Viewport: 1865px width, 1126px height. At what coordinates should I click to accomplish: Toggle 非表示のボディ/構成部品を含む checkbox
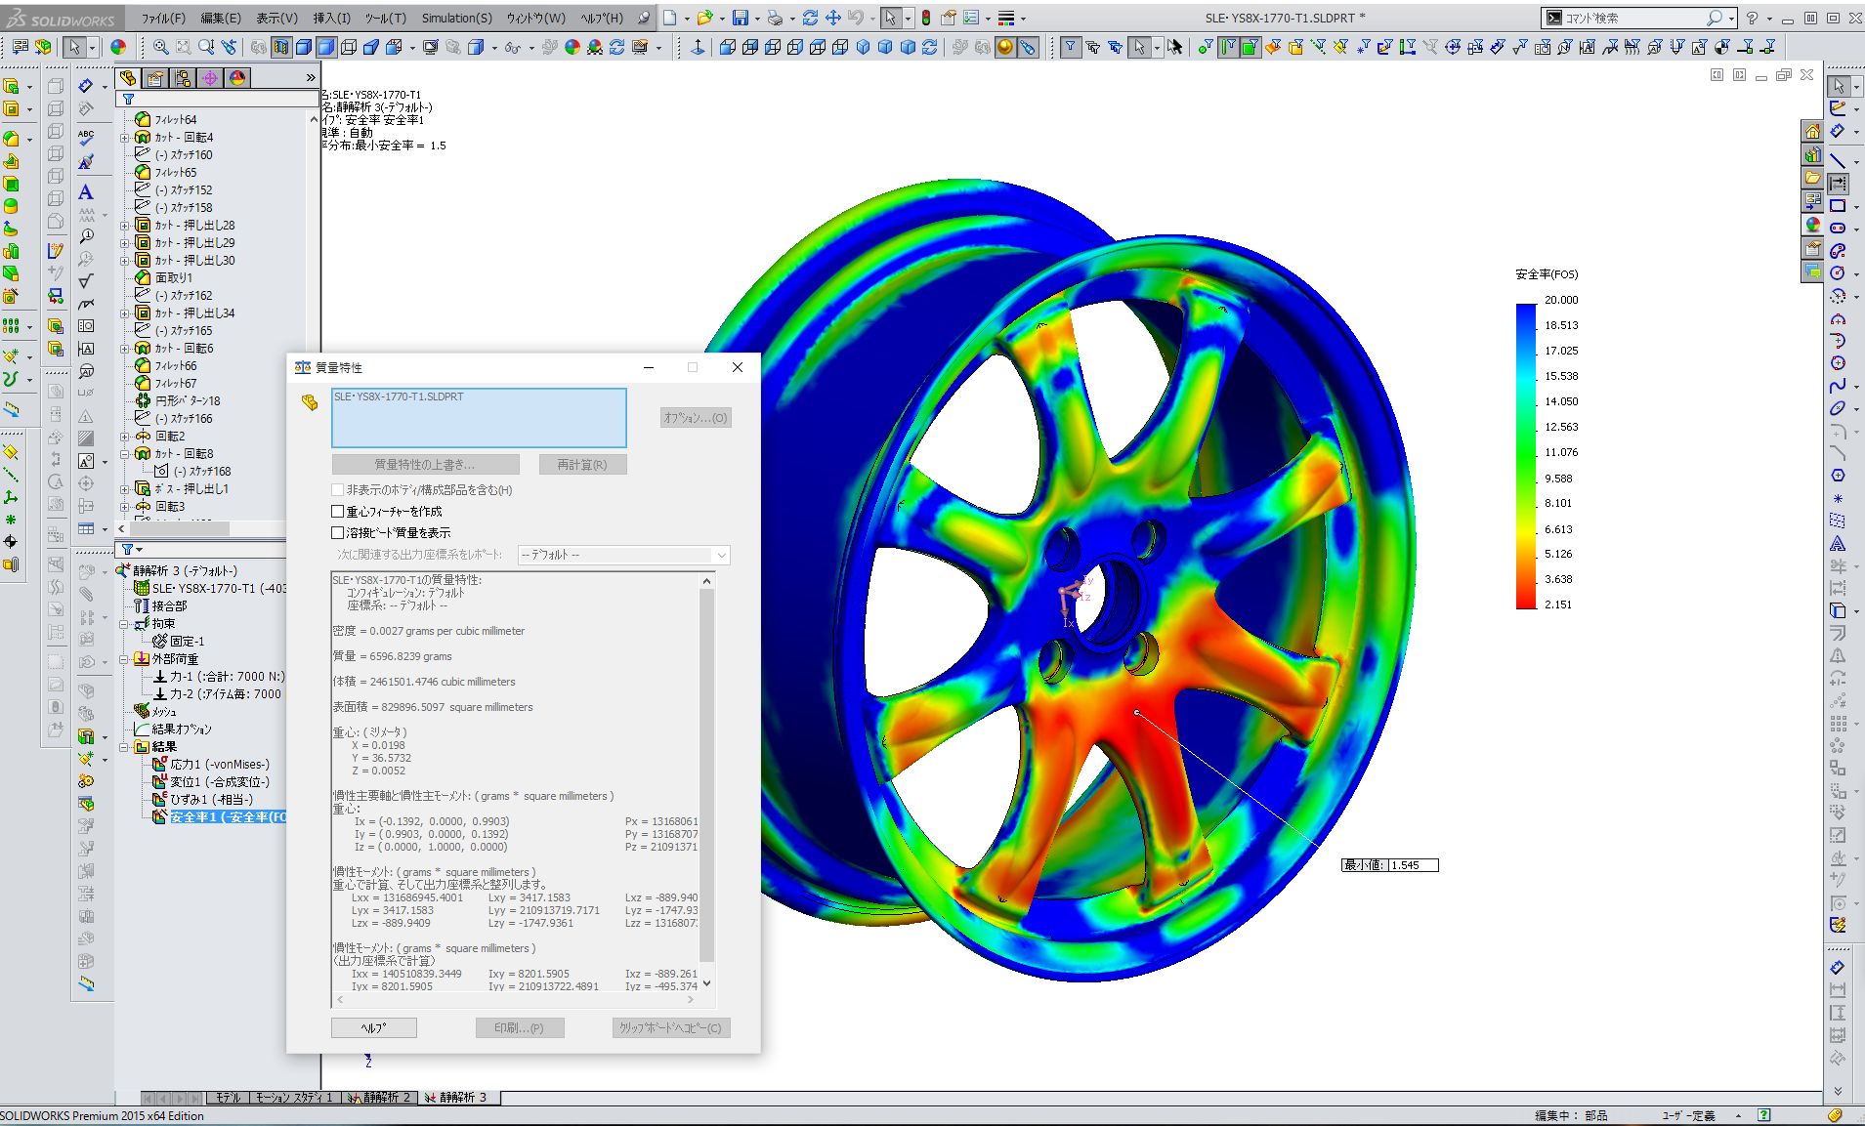coord(338,490)
